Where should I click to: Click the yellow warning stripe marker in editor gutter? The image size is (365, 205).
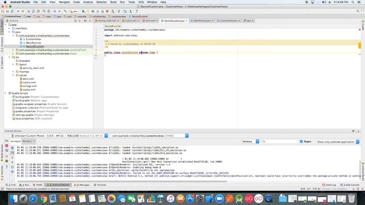pos(359,46)
